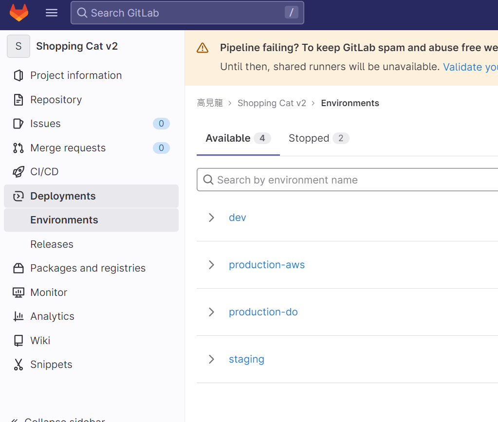
Task: Switch to the Stopped tab
Action: click(x=319, y=138)
